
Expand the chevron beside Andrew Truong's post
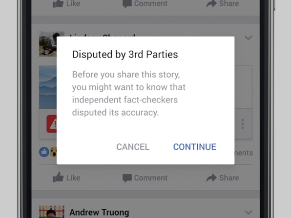[x=248, y=212]
